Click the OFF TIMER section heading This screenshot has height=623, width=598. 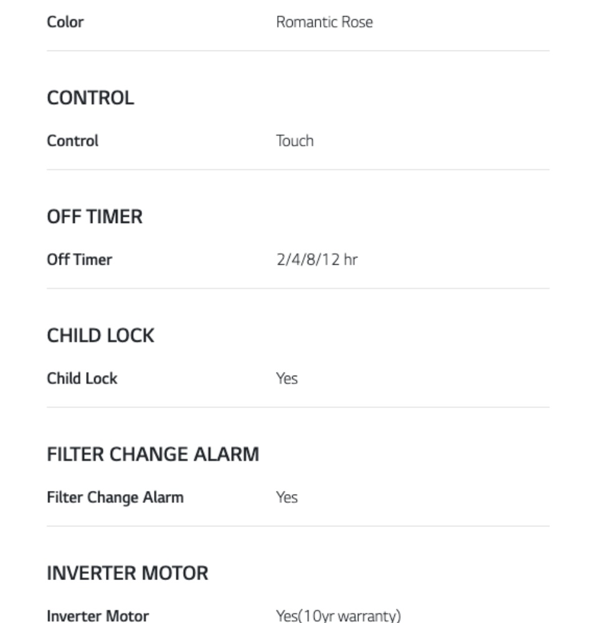[x=95, y=217]
